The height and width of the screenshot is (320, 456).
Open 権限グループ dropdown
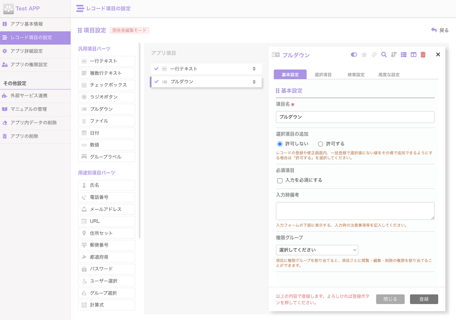click(x=317, y=250)
